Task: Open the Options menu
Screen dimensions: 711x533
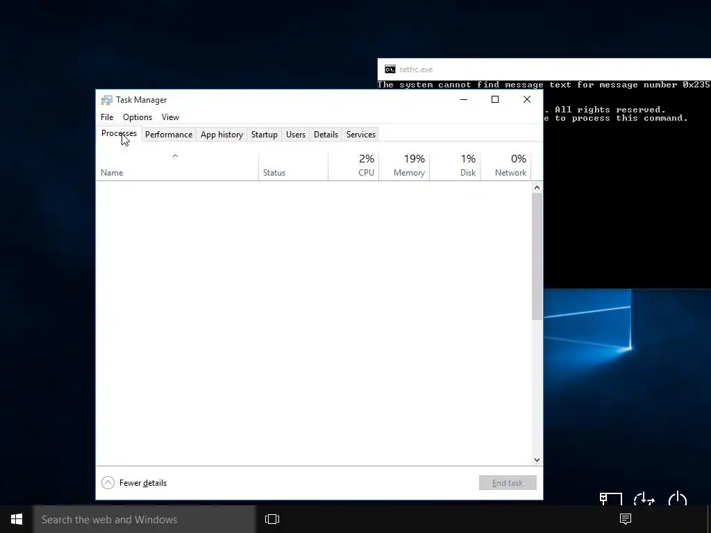Action: pyautogui.click(x=137, y=117)
